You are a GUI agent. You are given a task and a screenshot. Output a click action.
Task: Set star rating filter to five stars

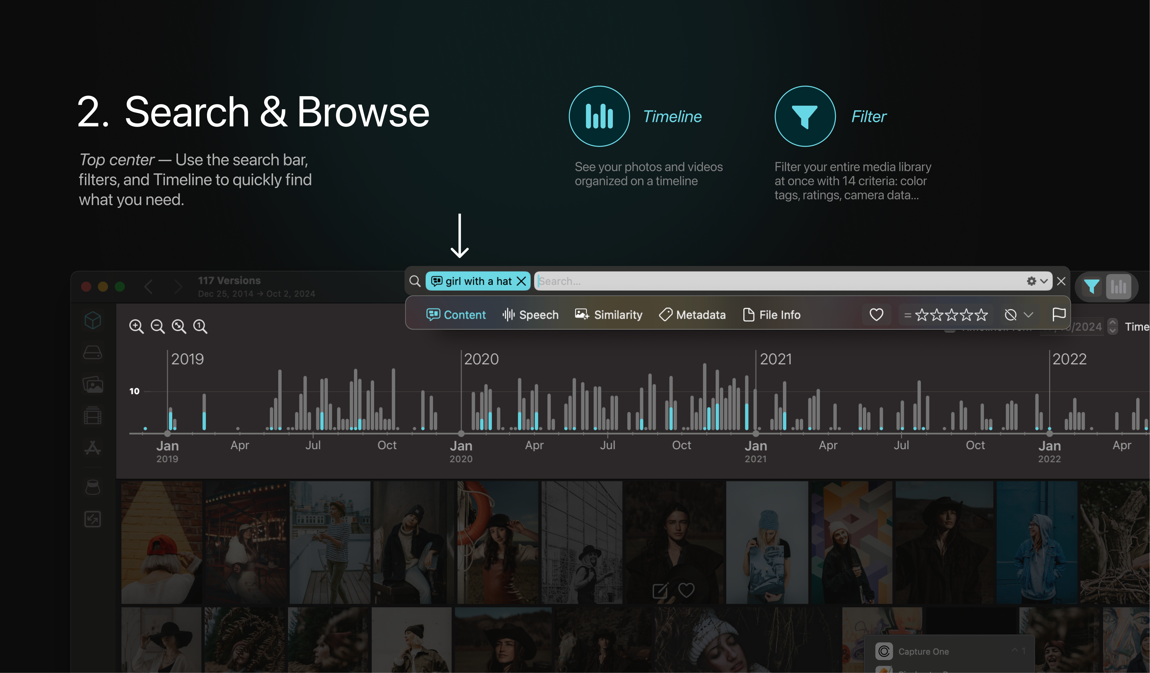click(981, 315)
